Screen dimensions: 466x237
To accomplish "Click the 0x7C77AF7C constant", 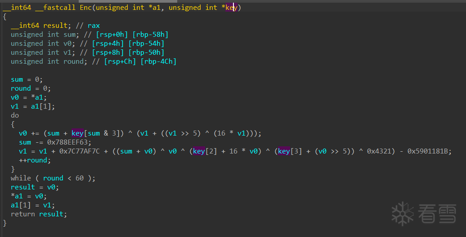I will click(80, 151).
